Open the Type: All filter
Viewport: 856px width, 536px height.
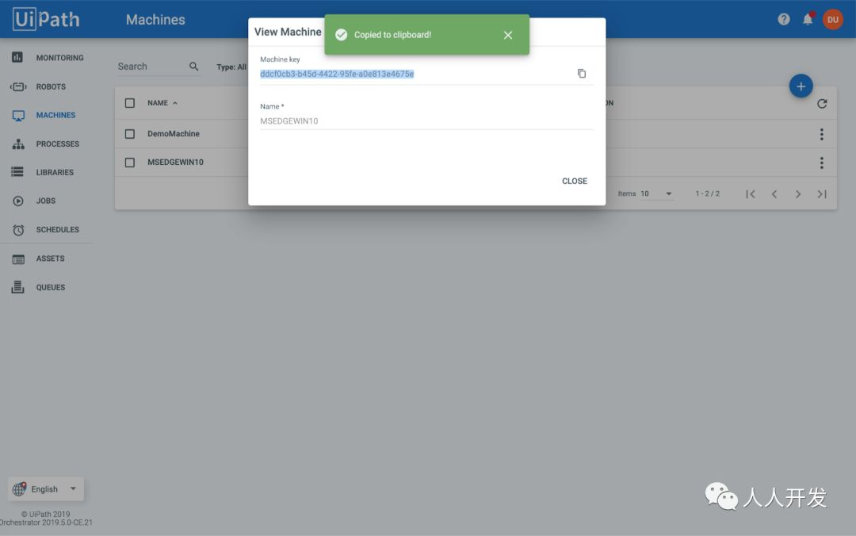coord(231,67)
